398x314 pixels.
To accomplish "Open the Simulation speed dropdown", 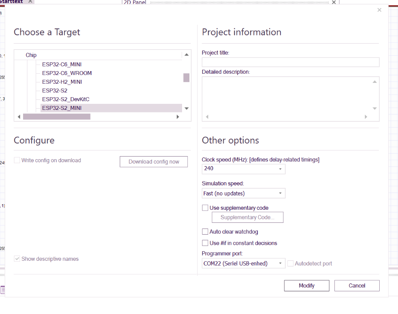I will [x=243, y=194].
